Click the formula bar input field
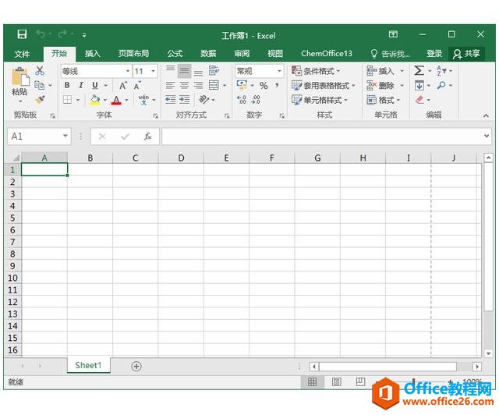 (322, 137)
